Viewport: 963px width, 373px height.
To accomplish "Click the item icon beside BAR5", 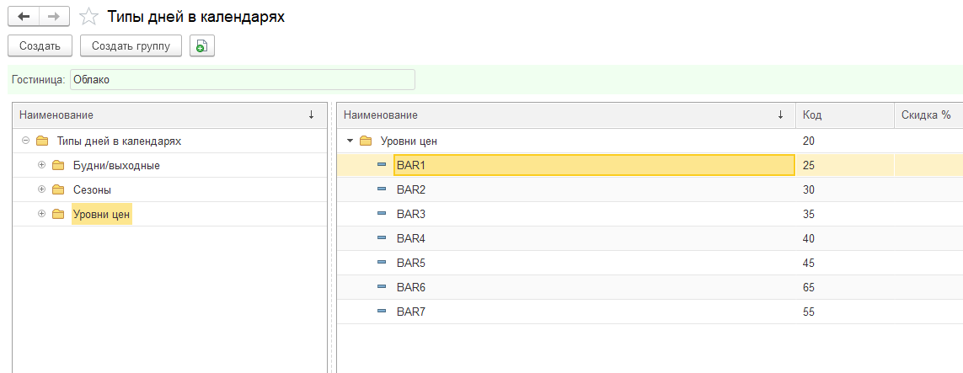I will click(x=382, y=263).
